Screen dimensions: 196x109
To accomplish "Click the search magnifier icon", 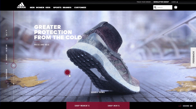I will pos(155,7).
